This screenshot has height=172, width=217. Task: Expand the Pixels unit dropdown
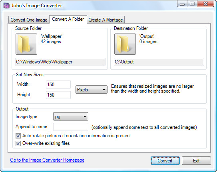point(92,90)
